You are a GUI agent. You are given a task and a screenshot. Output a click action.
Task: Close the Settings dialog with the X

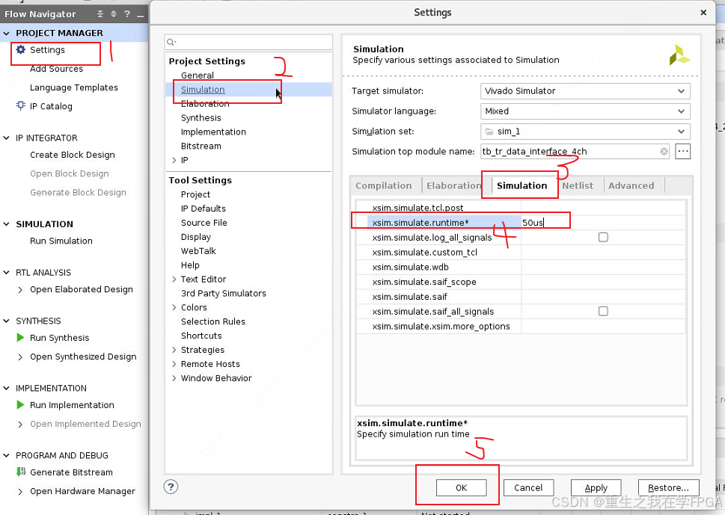pos(703,13)
